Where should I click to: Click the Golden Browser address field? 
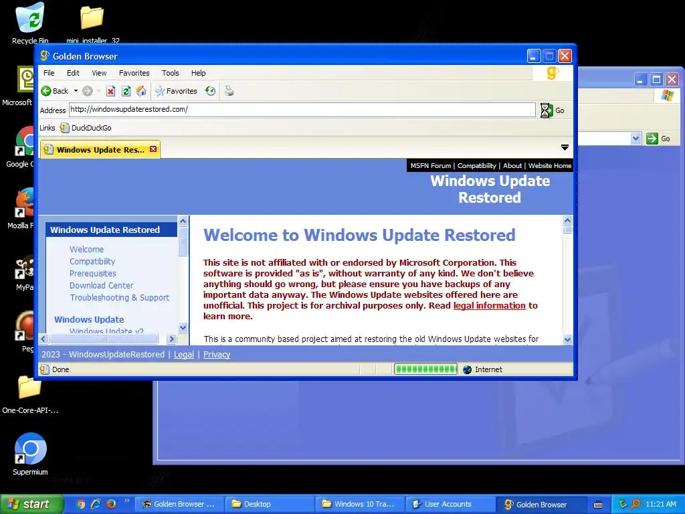tap(302, 110)
